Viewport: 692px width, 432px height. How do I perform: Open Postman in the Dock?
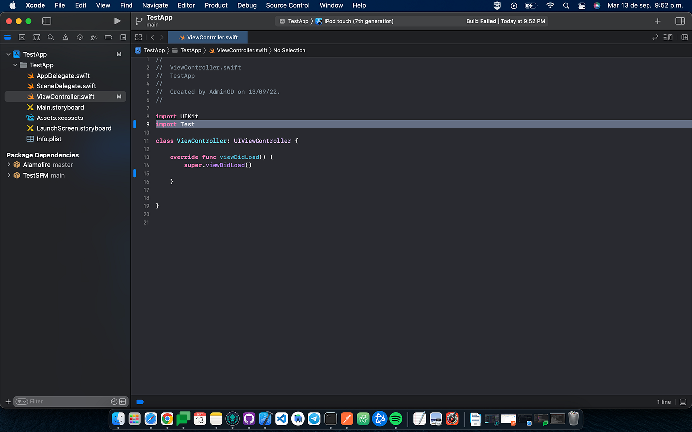(347, 419)
